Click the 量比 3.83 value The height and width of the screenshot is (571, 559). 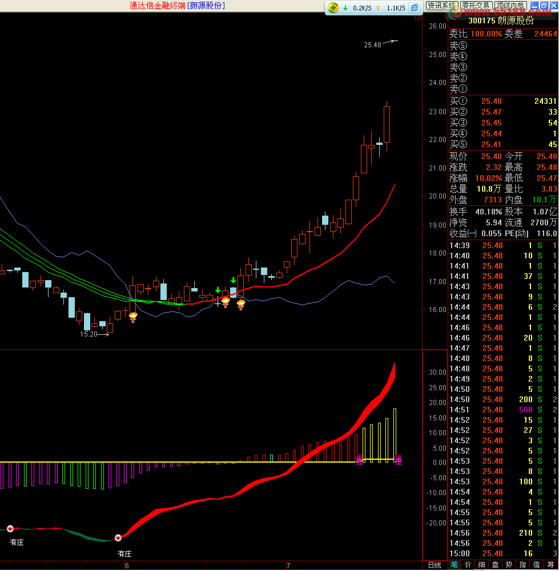pyautogui.click(x=549, y=189)
